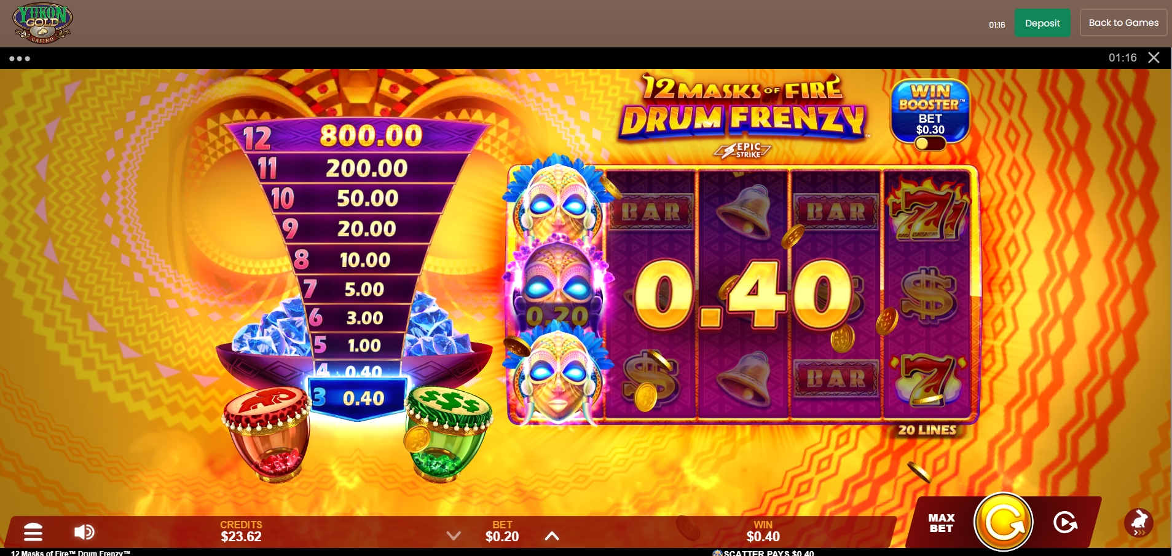Select the red leopard drum
Viewport: 1172px width, 556px height.
(x=267, y=434)
